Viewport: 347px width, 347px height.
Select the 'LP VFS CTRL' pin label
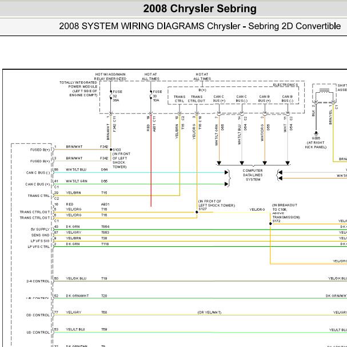(x=39, y=247)
